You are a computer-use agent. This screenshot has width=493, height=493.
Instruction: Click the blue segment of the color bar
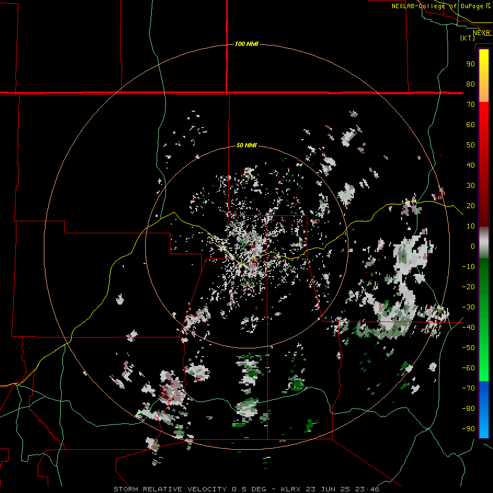click(484, 410)
